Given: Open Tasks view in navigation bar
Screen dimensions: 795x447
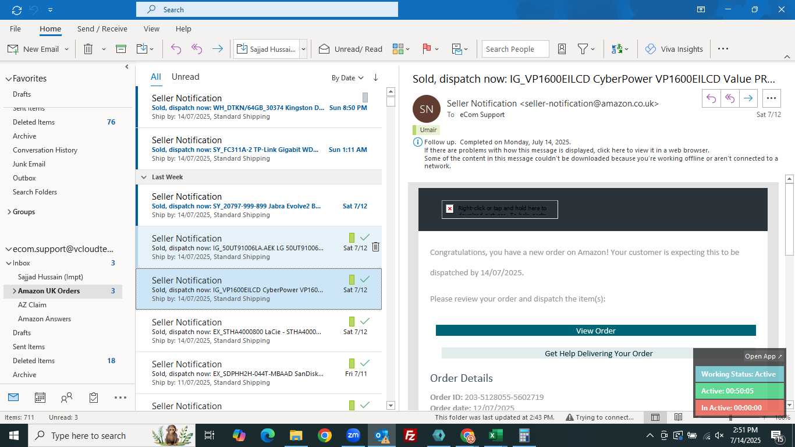Looking at the screenshot, I should tap(94, 398).
